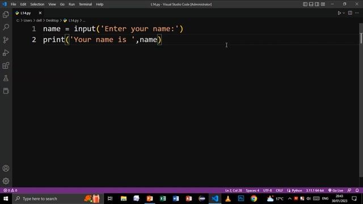Open File Explorer from the taskbar
This screenshot has width=363, height=204.
[124, 198]
